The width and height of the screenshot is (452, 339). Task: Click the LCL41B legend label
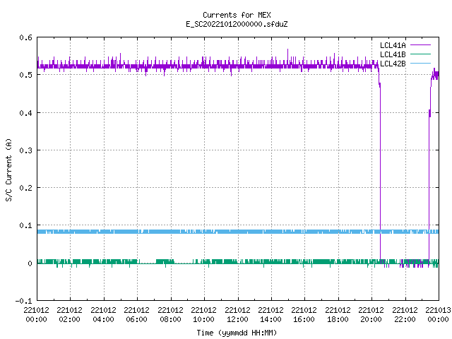click(393, 54)
